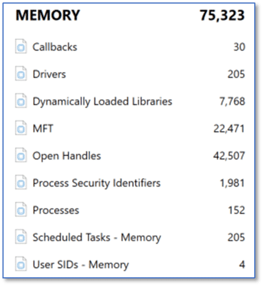263x286 pixels.
Task: Select the Open Handles file icon
Action: 21,155
